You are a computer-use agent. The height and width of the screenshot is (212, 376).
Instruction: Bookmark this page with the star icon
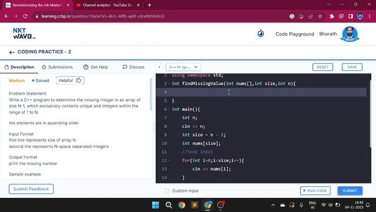(320, 16)
